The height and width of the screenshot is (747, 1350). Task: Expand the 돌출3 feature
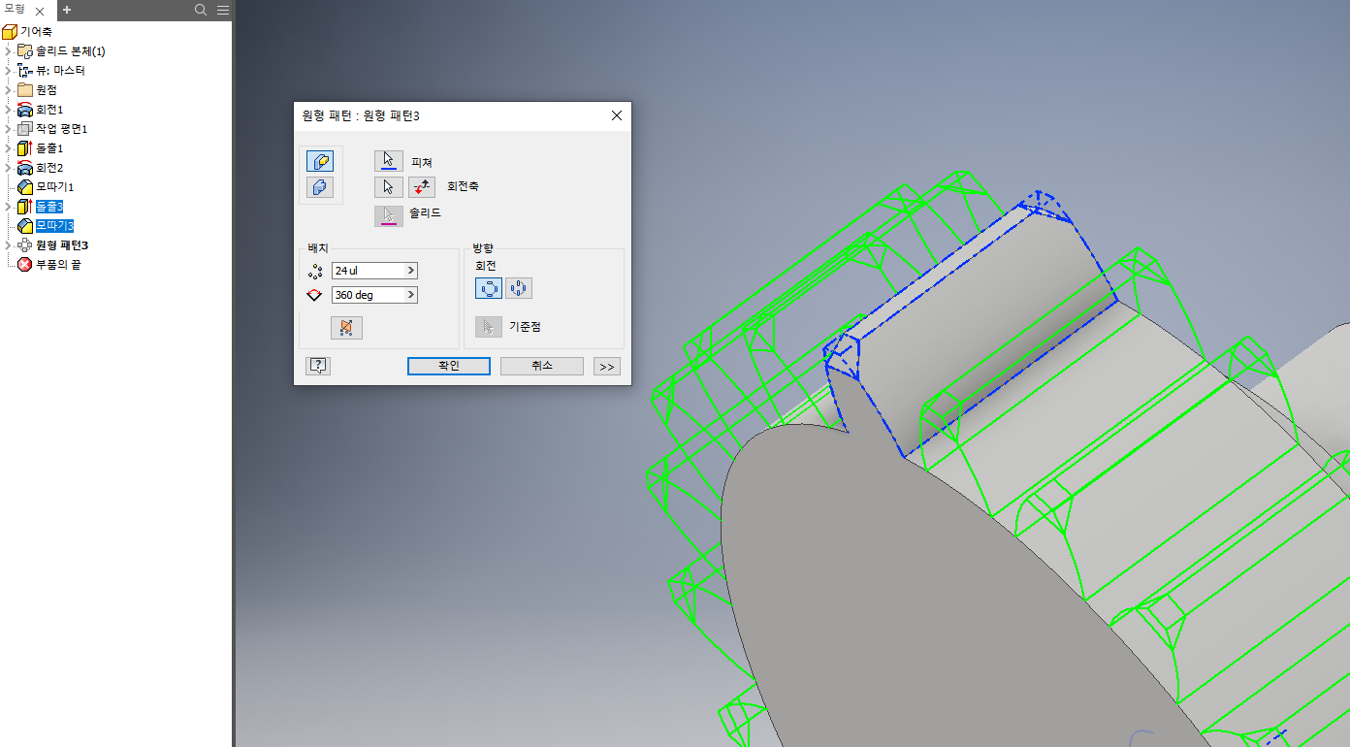(x=9, y=207)
